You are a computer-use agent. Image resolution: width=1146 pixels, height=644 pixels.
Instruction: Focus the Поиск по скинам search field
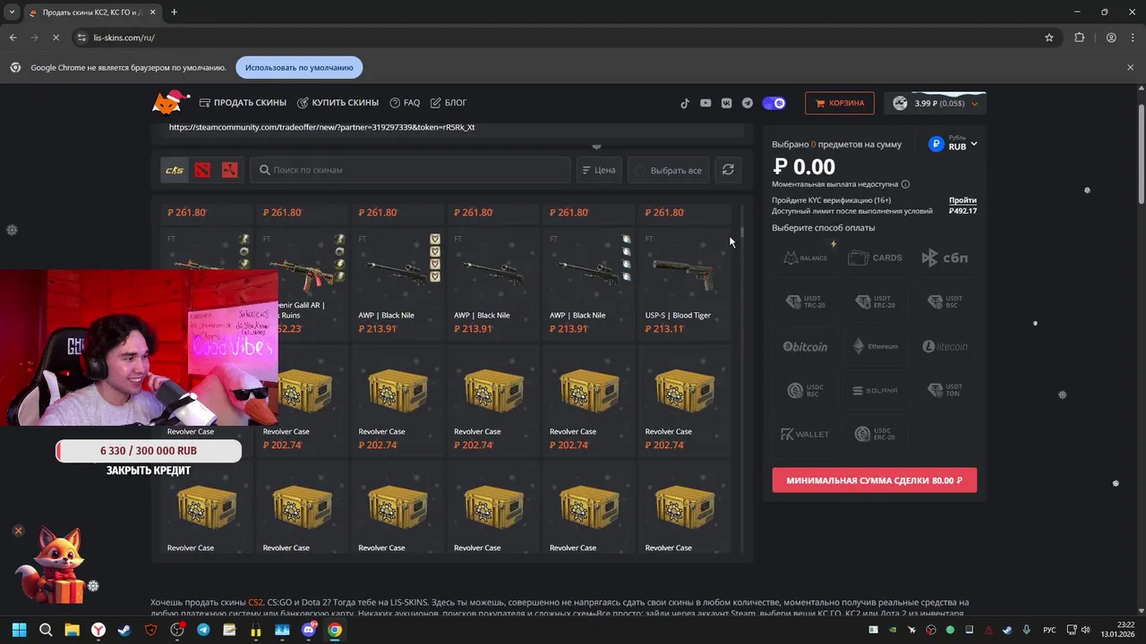[410, 170]
